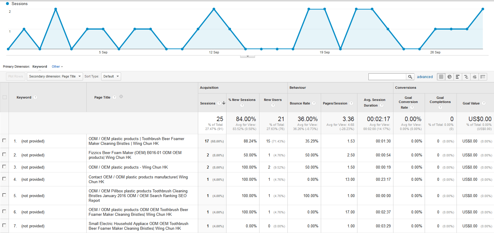Open the Sort Type Default dropdown

tap(111, 77)
